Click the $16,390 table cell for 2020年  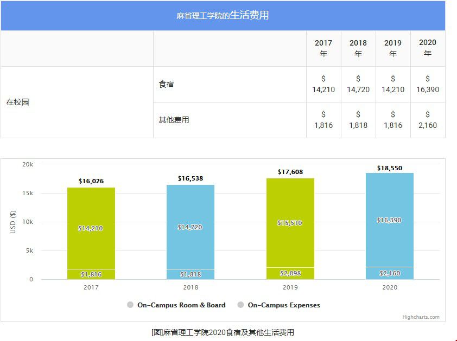click(428, 84)
